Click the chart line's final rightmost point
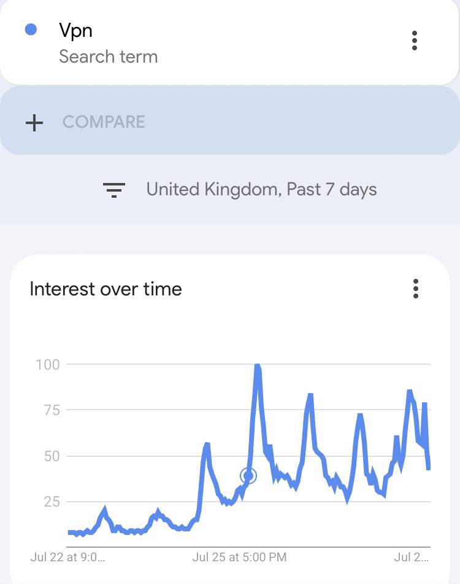Screen dimensions: 460x584 coord(429,468)
